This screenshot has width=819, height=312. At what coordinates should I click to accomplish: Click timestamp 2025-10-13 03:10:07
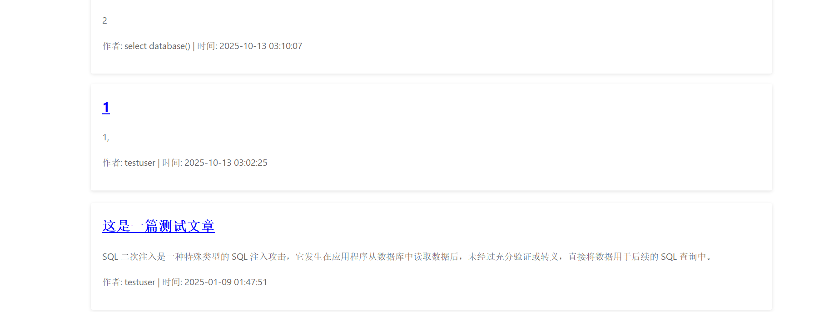pyautogui.click(x=261, y=46)
